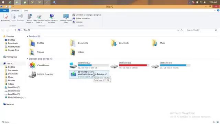Open Windows Start button
The height and width of the screenshot is (124, 220).
(3, 2)
